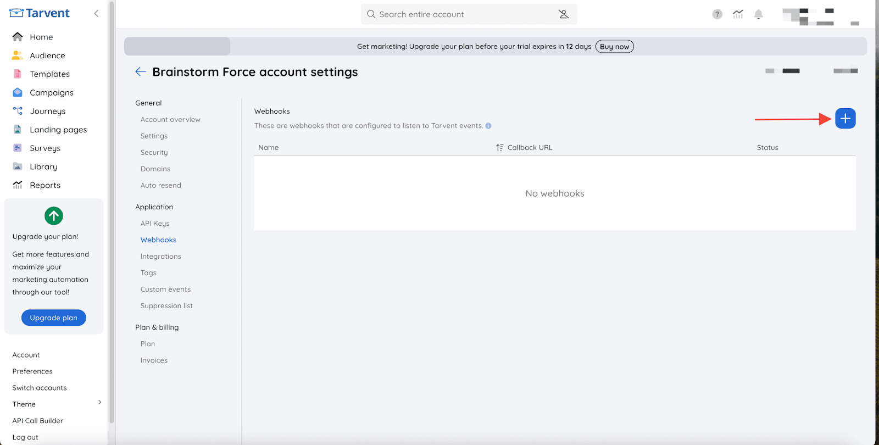This screenshot has width=879, height=445.
Task: Open Invoices page
Action: coord(154,360)
